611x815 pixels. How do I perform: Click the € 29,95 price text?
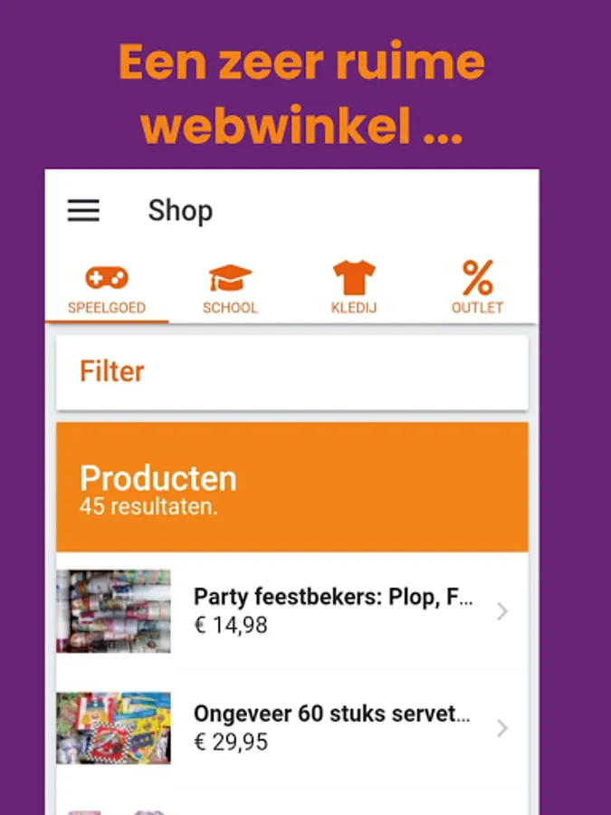click(x=231, y=743)
